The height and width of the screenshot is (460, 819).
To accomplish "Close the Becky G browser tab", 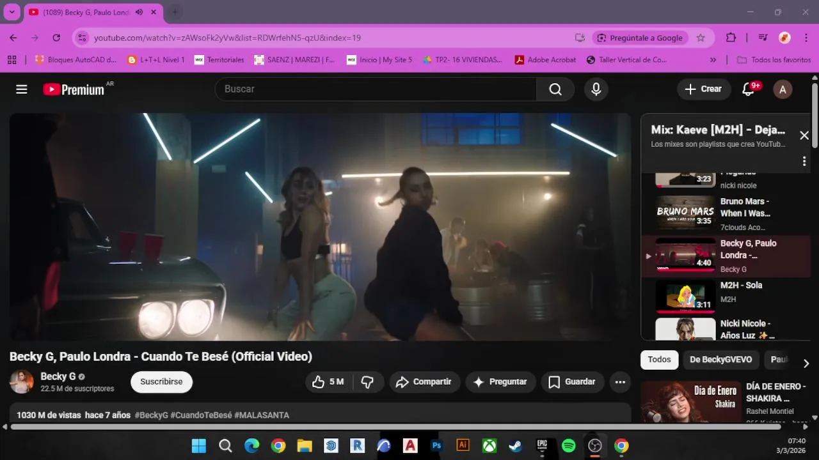I will click(154, 12).
